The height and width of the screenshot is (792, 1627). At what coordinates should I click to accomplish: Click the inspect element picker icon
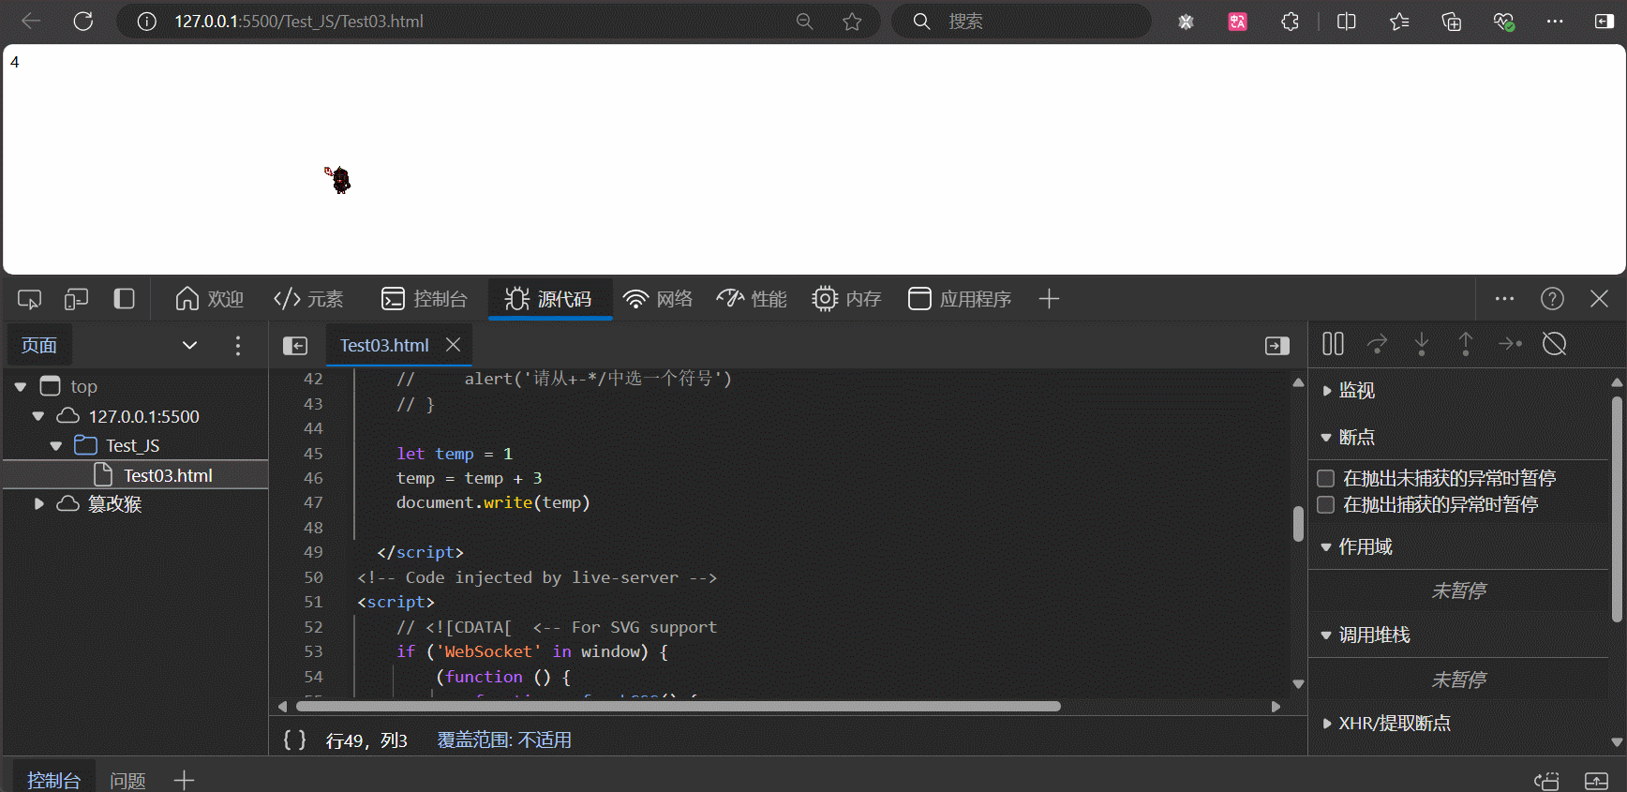click(29, 299)
